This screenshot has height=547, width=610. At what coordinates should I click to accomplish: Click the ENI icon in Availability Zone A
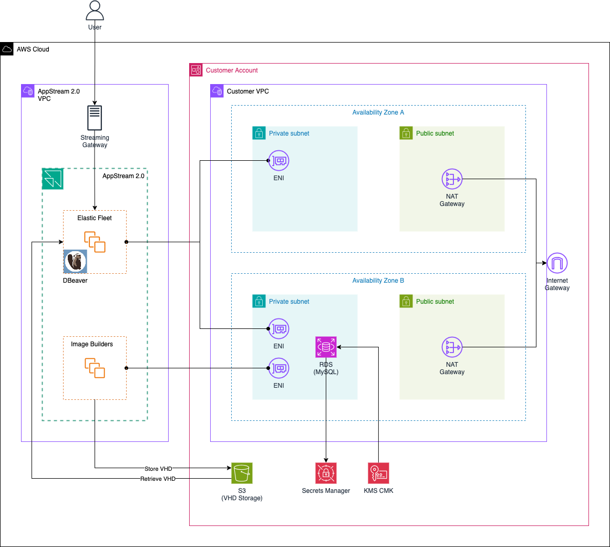coord(278,160)
